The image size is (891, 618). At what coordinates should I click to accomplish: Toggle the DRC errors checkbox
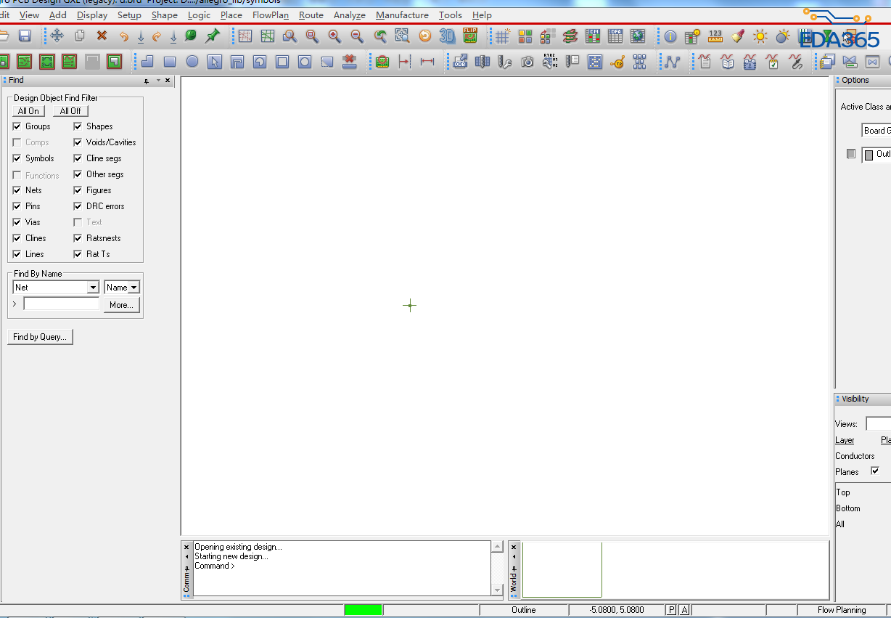[x=78, y=206]
